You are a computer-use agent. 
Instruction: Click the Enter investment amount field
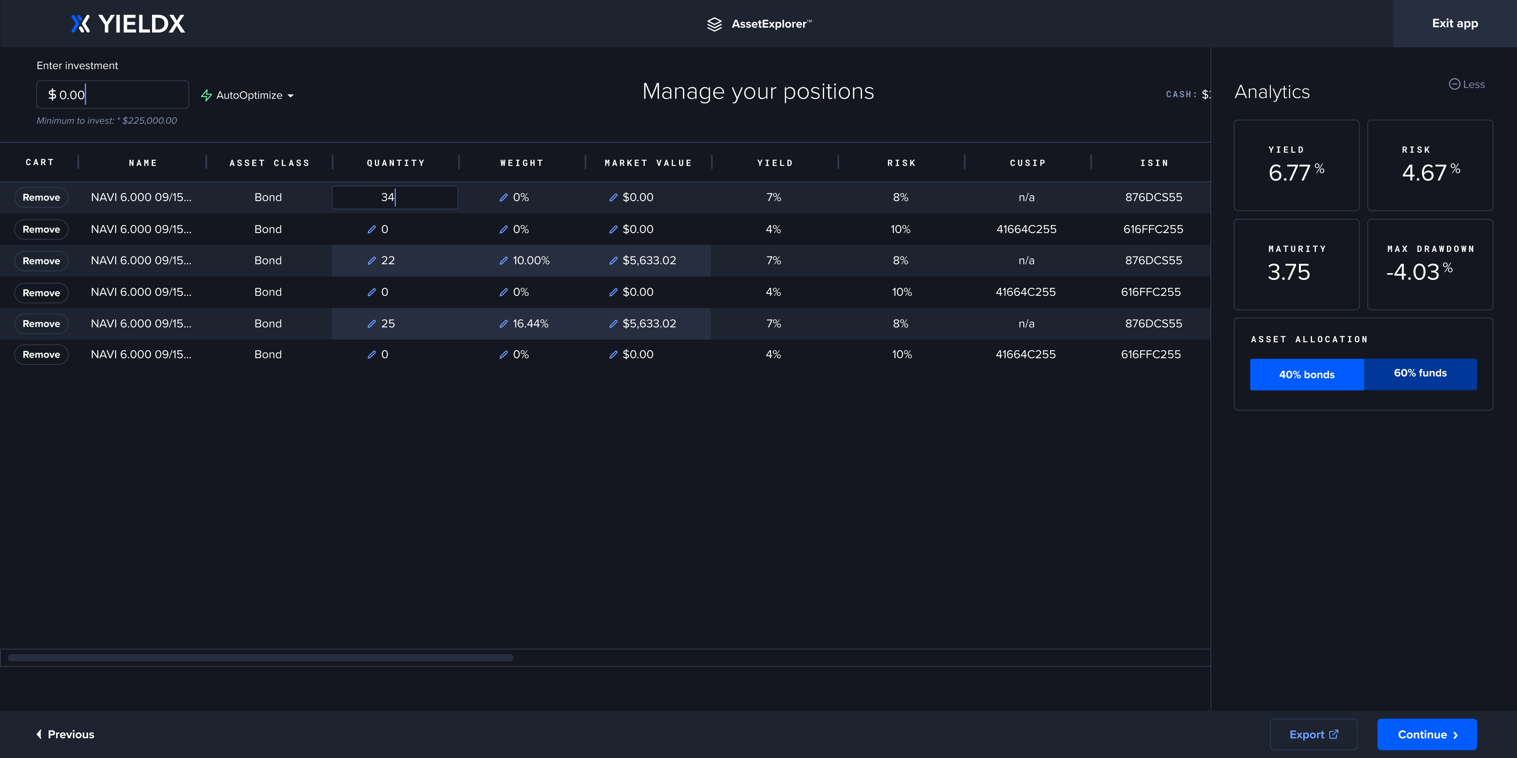point(113,95)
